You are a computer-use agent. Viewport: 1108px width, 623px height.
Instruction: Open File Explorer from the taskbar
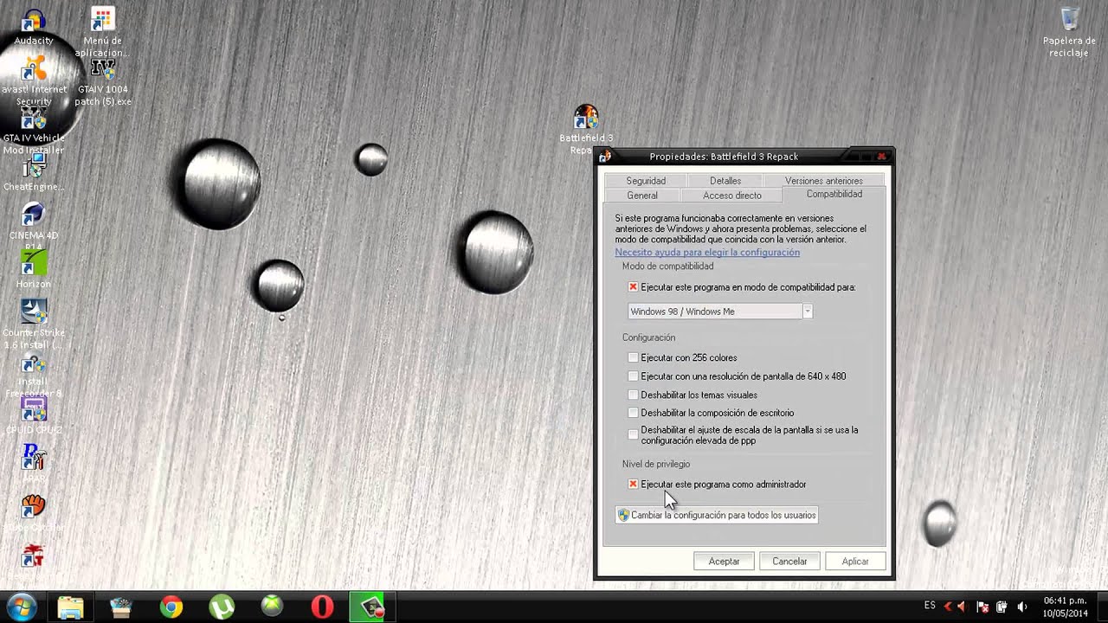70,607
